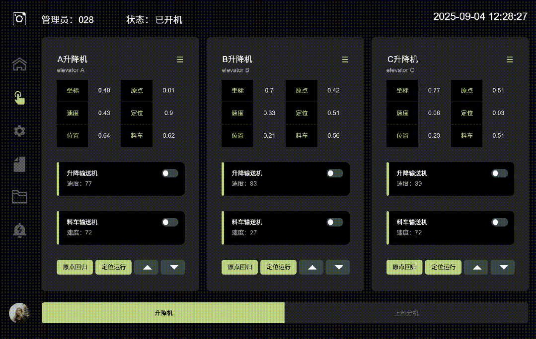536x339 pixels.
Task: Open the menu on the C升降机 card
Action: pyautogui.click(x=509, y=59)
